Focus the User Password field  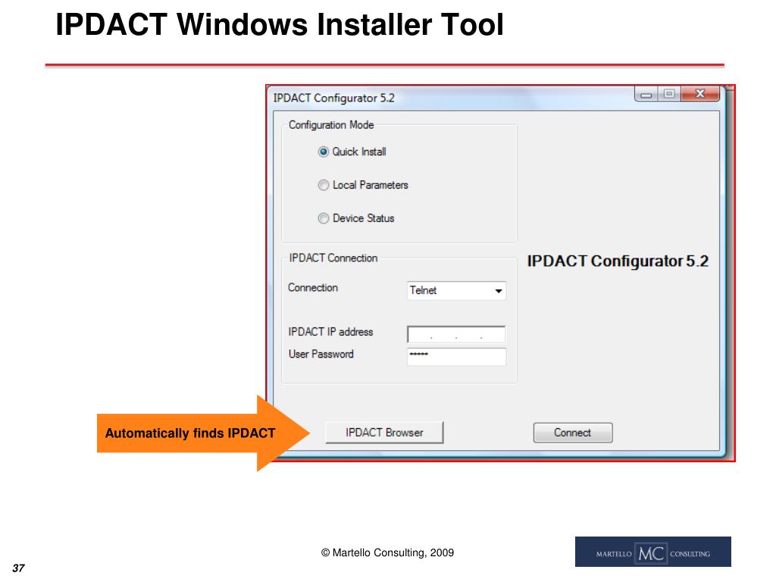[456, 357]
